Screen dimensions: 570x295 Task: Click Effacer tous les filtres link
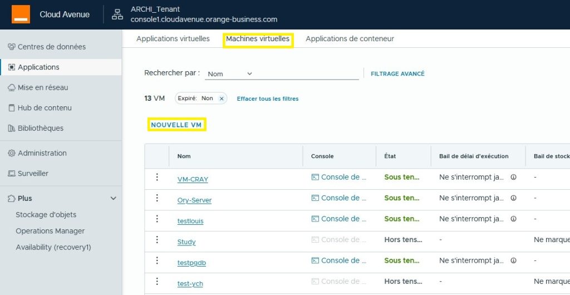[x=268, y=99]
